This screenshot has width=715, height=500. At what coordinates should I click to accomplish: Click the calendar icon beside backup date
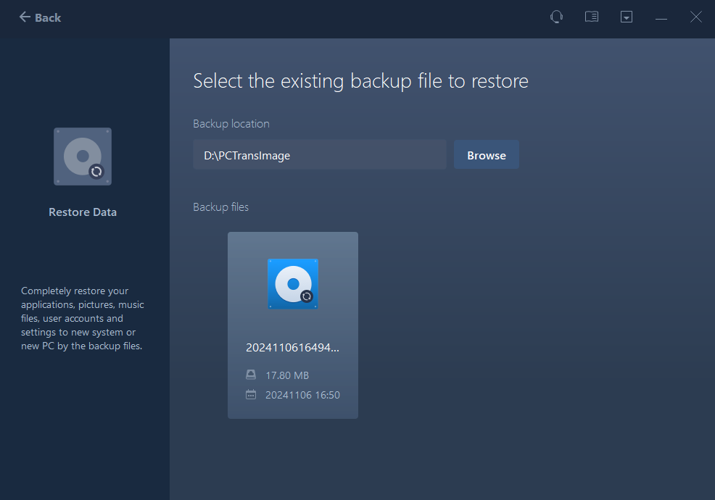251,394
